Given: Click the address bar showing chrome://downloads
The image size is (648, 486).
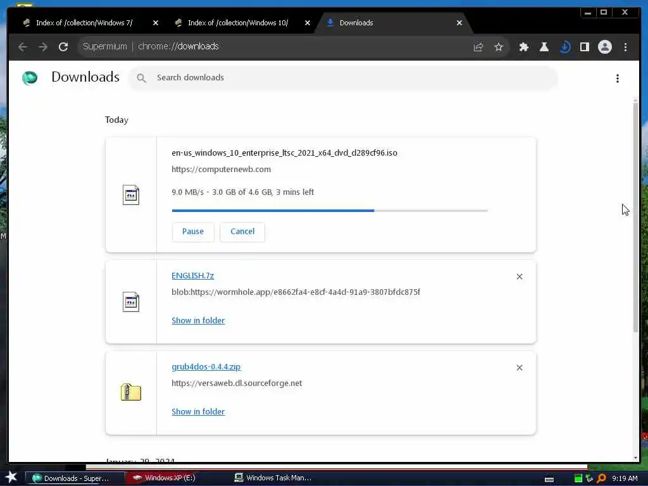Looking at the screenshot, I should [273, 47].
